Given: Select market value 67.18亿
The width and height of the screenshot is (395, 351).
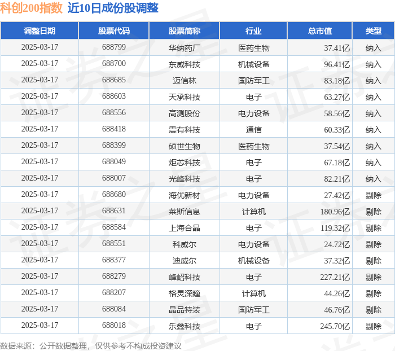Looking at the screenshot, I should (x=337, y=163).
